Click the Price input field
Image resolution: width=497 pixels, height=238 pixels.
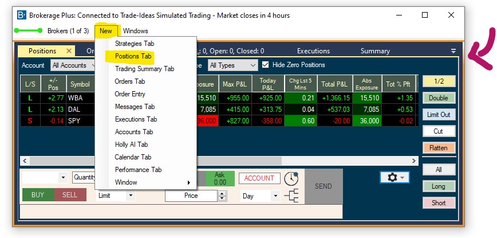click(191, 196)
